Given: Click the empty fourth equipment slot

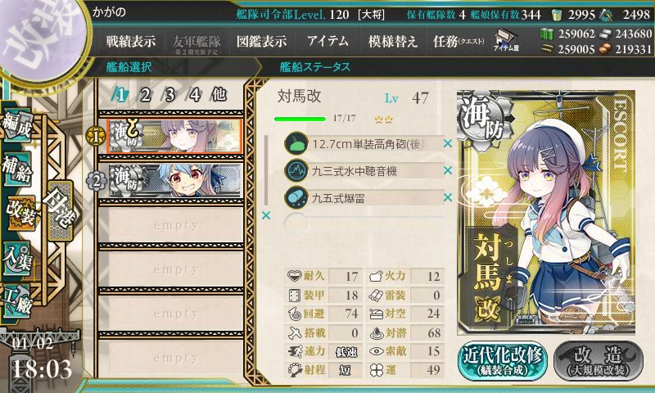Looking at the screenshot, I should 364,224.
